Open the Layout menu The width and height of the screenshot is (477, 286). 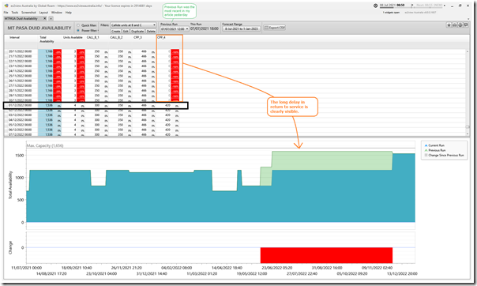click(x=43, y=13)
